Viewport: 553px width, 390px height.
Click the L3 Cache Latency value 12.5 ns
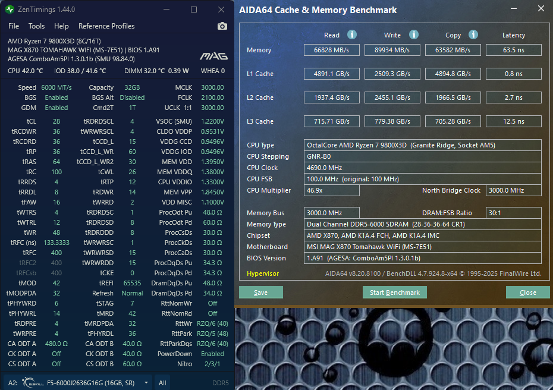(514, 121)
